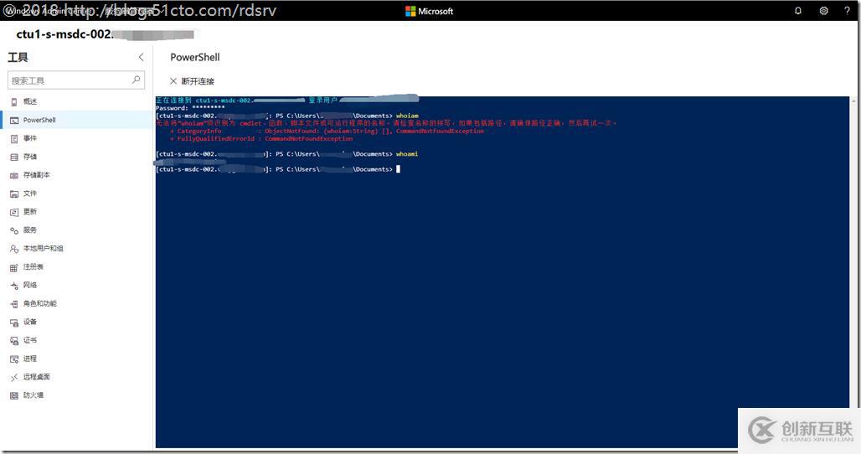This screenshot has width=861, height=454.
Task: Open the 证书 certificates tool icon
Action: (14, 341)
